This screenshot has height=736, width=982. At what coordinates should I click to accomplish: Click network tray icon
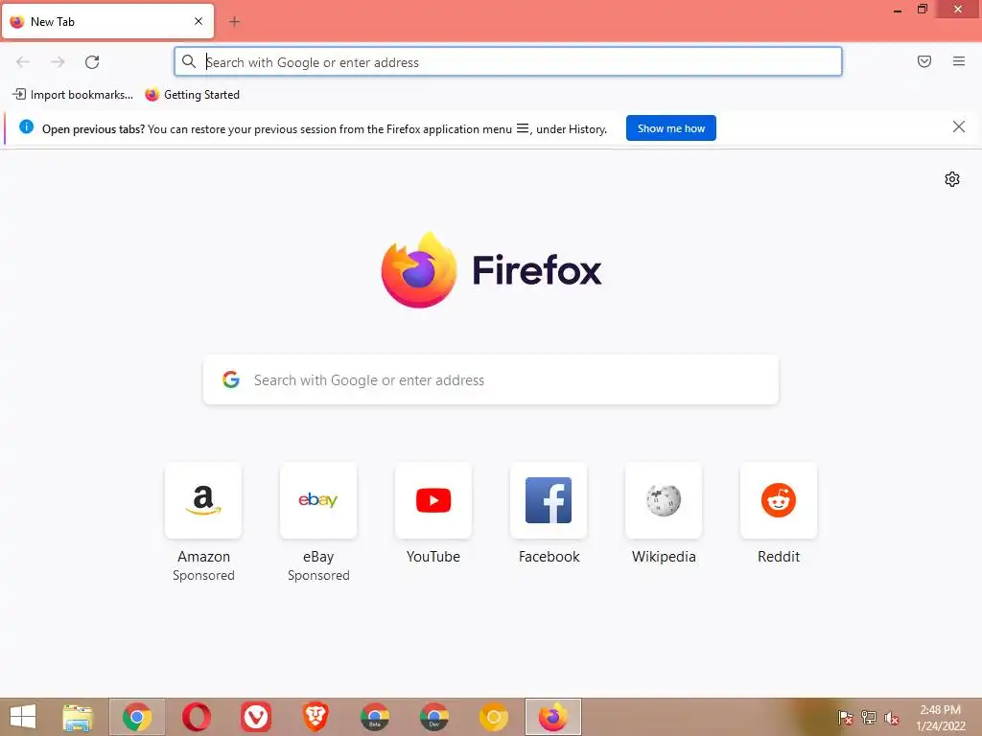[x=869, y=717]
